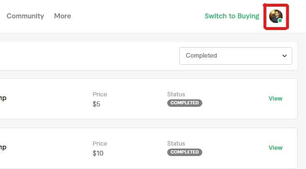
Task: Click the $10 price value
Action: [x=98, y=154]
